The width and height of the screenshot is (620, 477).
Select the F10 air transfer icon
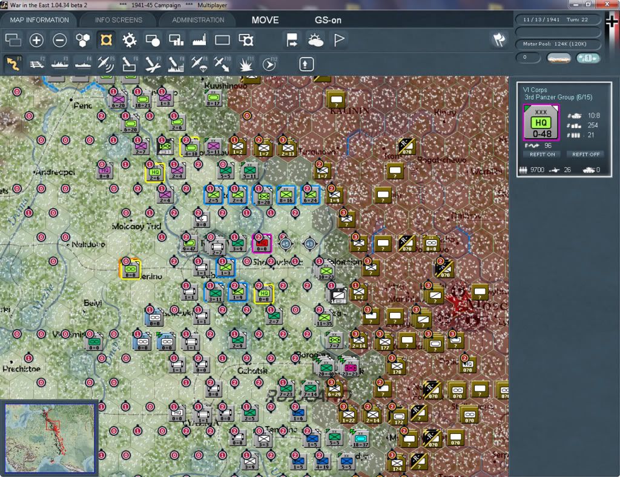[x=222, y=64]
